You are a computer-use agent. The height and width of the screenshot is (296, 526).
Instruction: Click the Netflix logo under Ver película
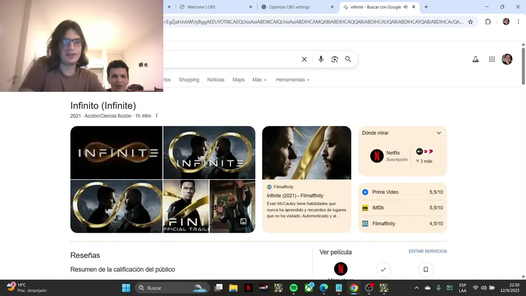341,269
